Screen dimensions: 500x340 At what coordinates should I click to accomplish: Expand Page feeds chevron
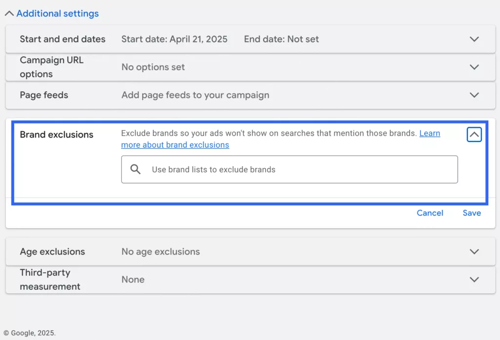point(474,95)
